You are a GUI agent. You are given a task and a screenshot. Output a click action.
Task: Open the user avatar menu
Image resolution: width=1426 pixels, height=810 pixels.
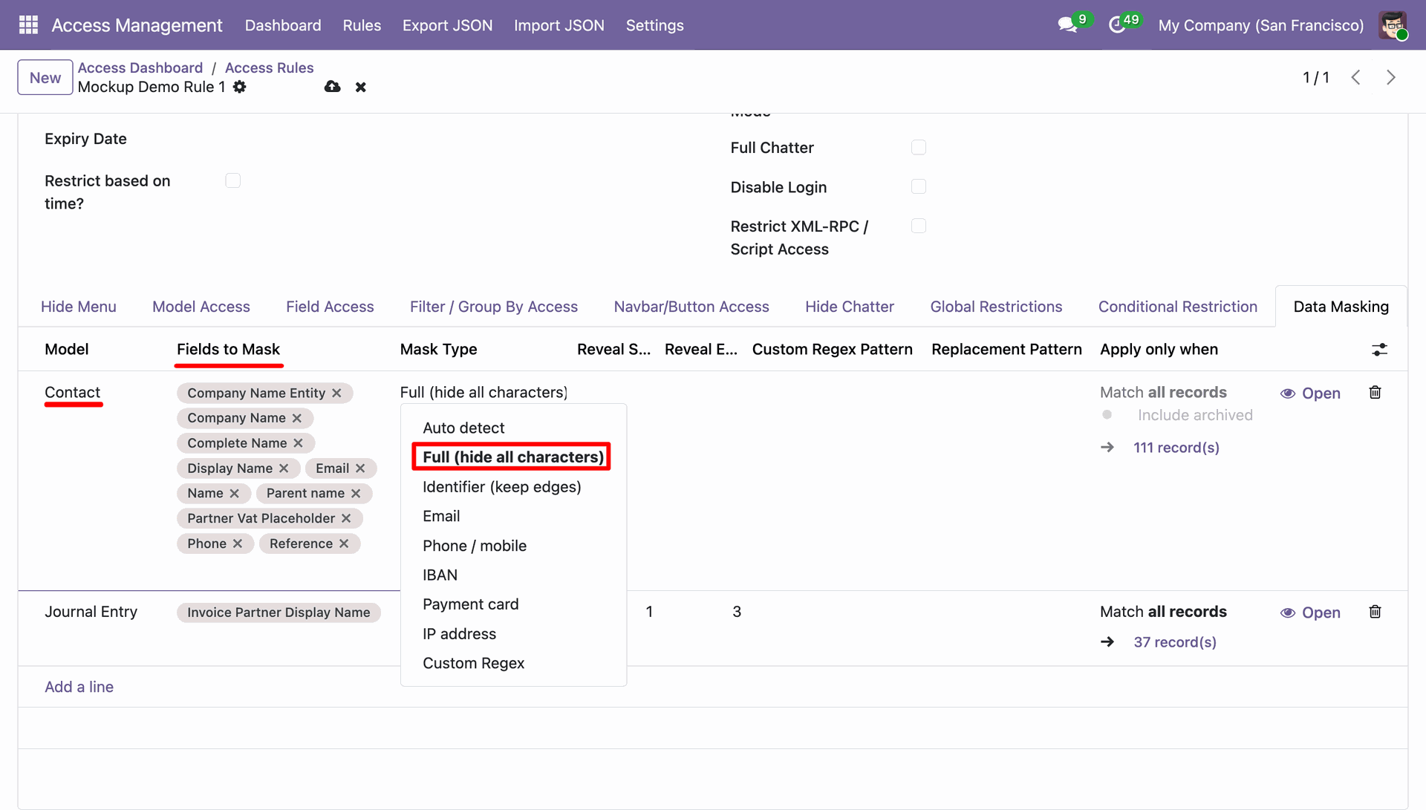(1393, 25)
